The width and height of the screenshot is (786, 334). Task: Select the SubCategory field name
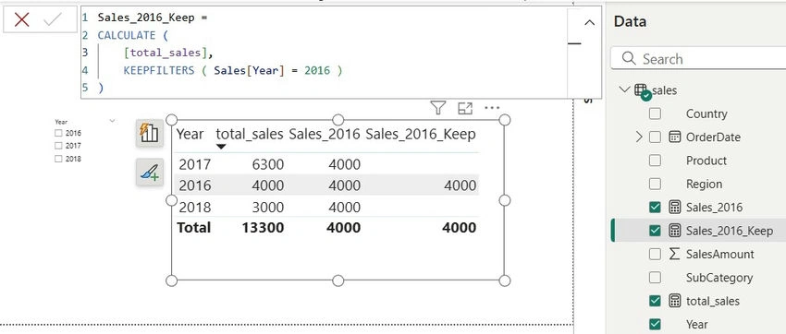719,278
